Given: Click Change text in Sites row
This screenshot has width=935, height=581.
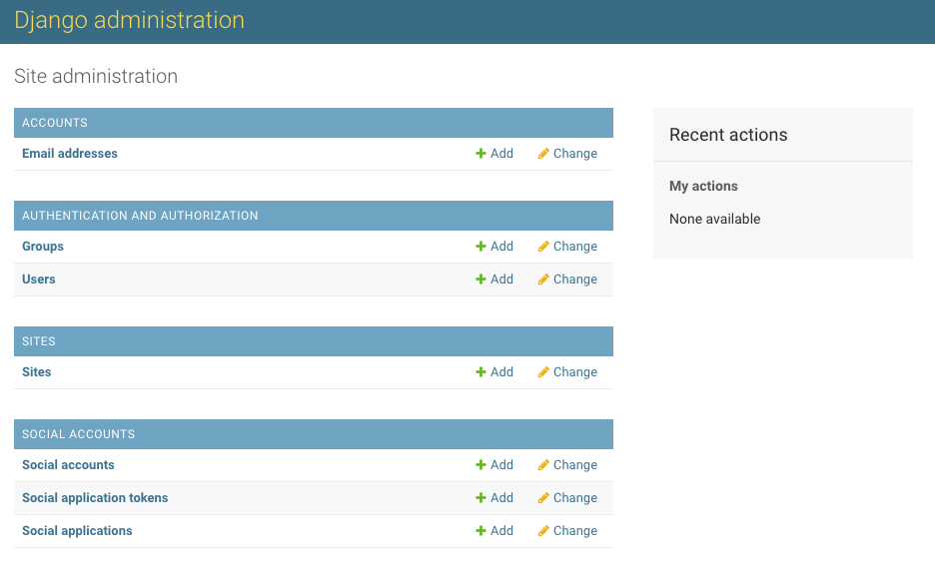Looking at the screenshot, I should pyautogui.click(x=575, y=372).
